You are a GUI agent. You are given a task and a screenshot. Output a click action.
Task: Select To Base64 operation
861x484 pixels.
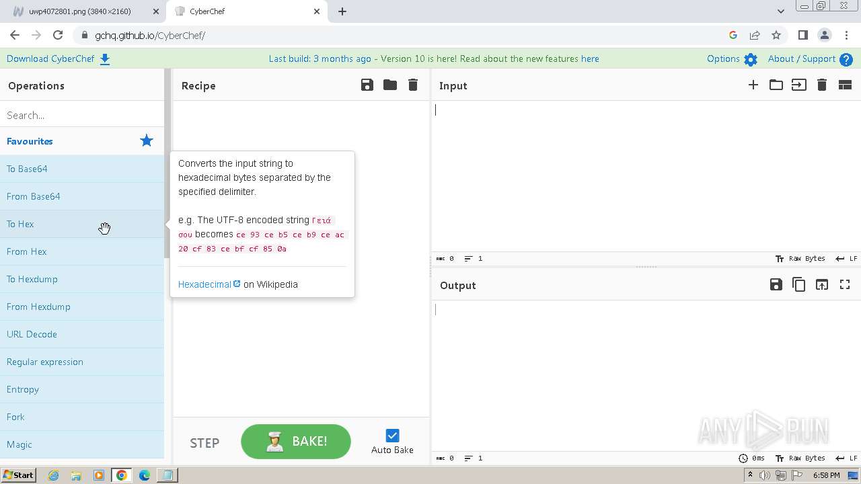click(x=82, y=169)
